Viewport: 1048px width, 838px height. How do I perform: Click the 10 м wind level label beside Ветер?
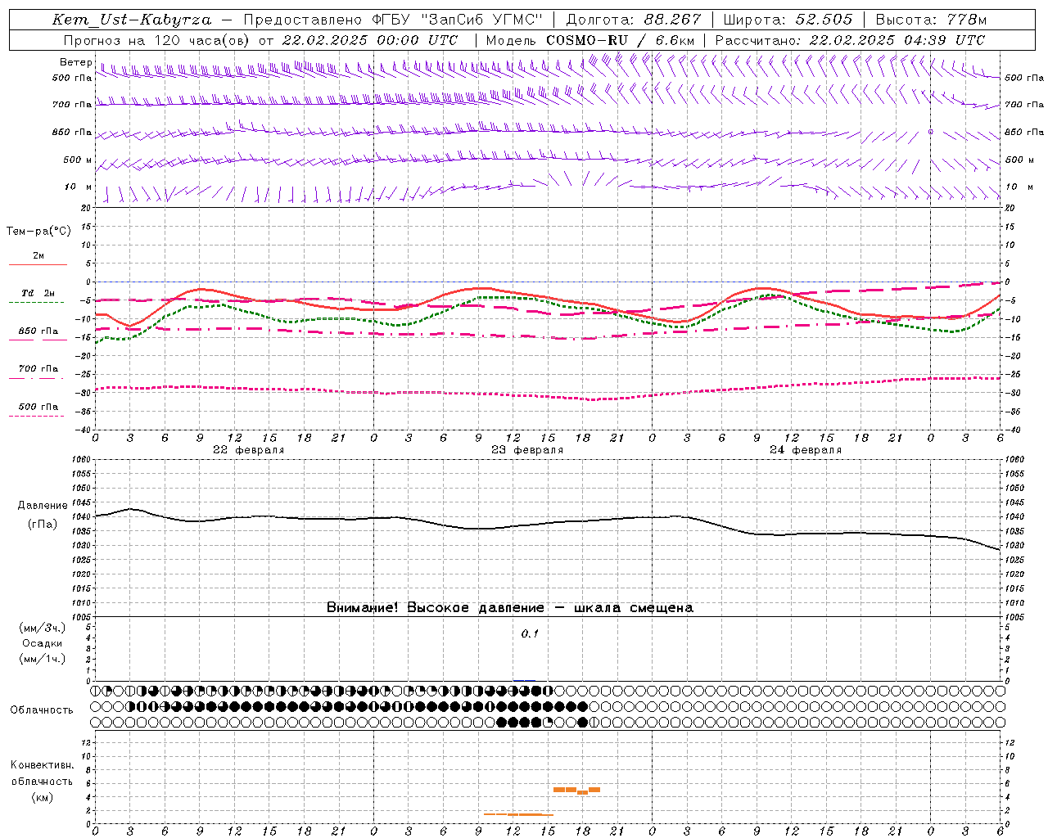coord(79,187)
